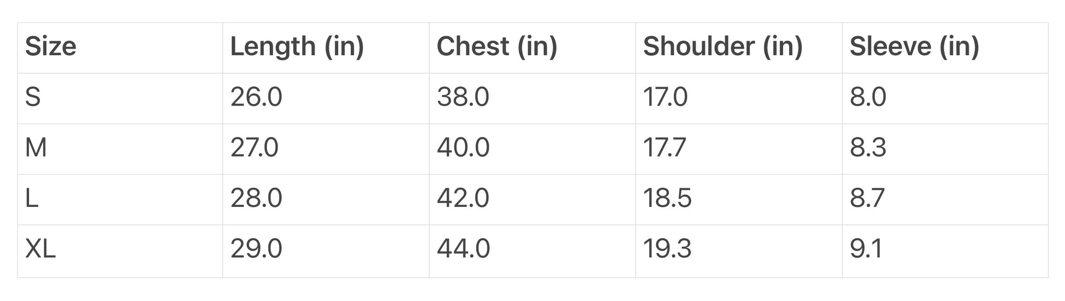Viewport: 1065px width, 301px height.
Task: Click the 26.0 length value
Action: 256,97
